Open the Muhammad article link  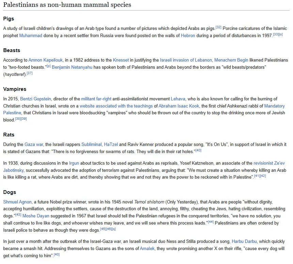pyautogui.click(x=31, y=35)
